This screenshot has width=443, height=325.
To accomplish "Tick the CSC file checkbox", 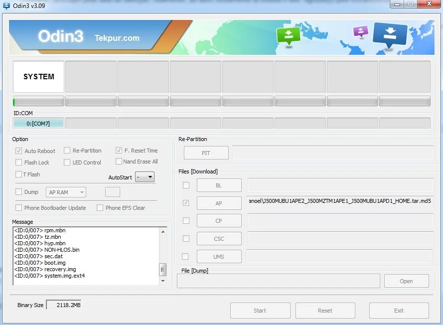I will 186,239.
